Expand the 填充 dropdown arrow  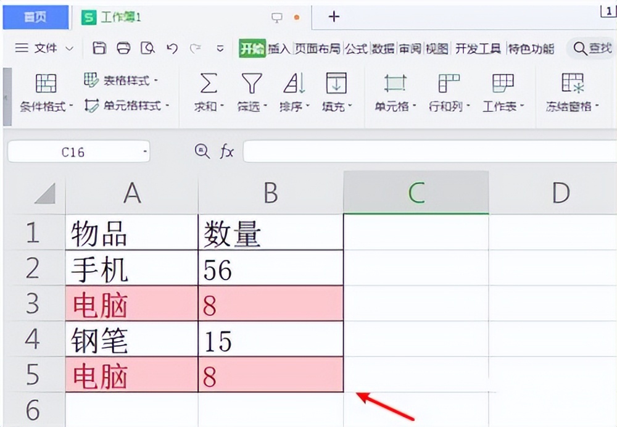tap(350, 106)
